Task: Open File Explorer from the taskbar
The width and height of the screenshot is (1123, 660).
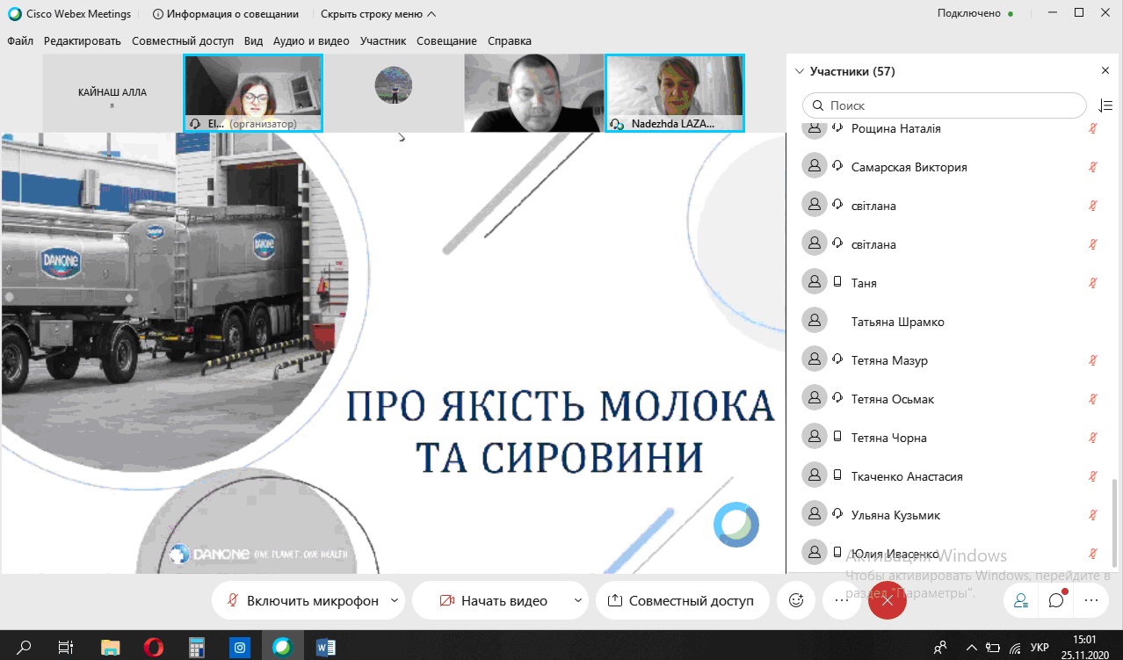Action: [110, 648]
